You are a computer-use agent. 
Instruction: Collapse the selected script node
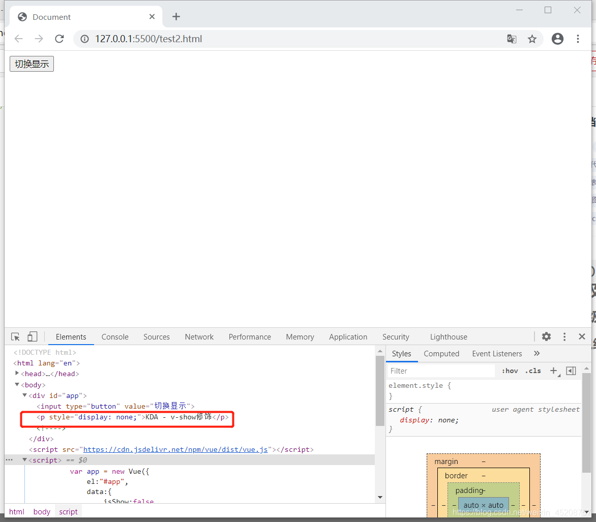pyautogui.click(x=24, y=459)
